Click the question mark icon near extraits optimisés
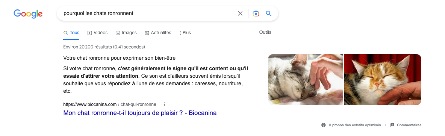The width and height of the screenshot is (445, 136). (x=323, y=125)
